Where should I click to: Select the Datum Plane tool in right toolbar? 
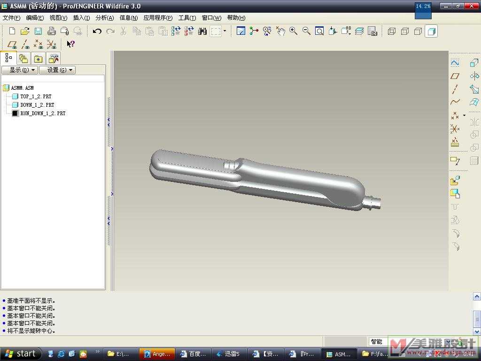tap(455, 76)
